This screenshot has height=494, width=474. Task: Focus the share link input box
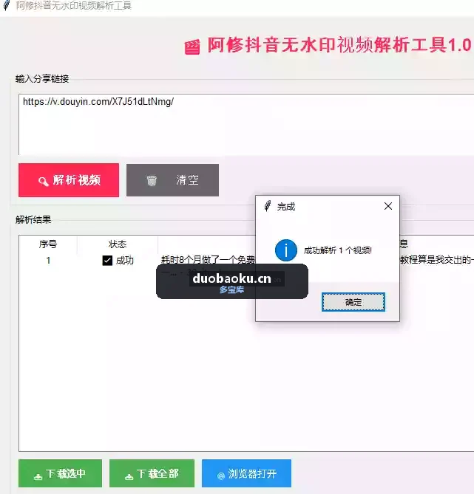point(246,124)
